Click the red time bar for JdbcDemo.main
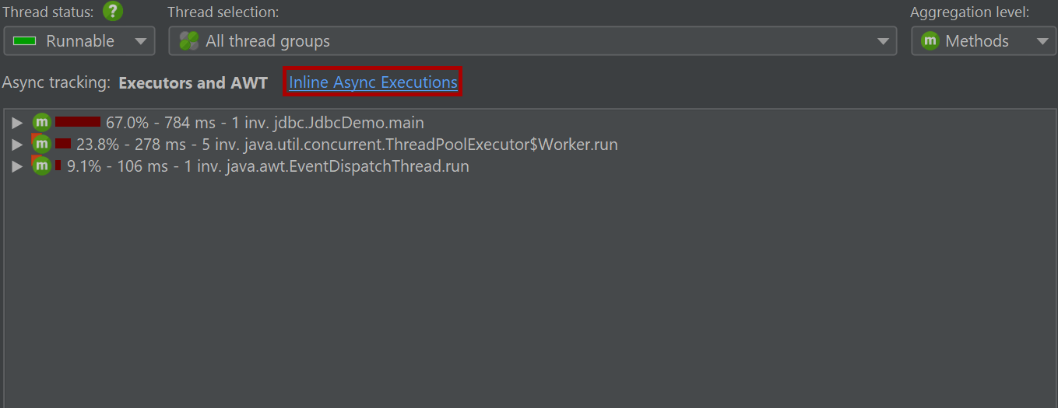The image size is (1058, 408). point(78,122)
